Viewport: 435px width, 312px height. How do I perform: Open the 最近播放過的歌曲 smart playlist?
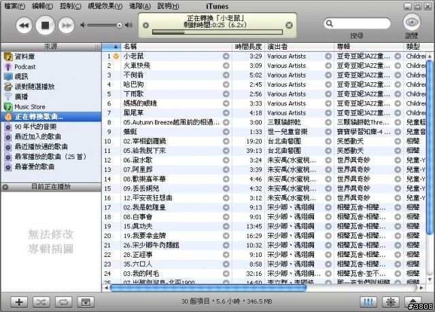click(x=51, y=147)
